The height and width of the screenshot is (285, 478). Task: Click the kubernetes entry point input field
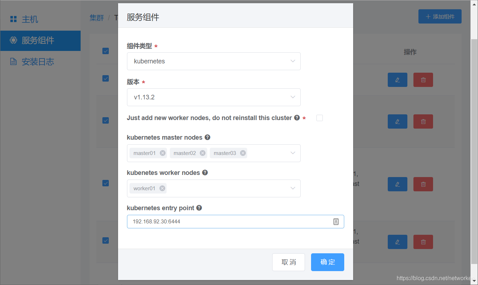pos(235,222)
